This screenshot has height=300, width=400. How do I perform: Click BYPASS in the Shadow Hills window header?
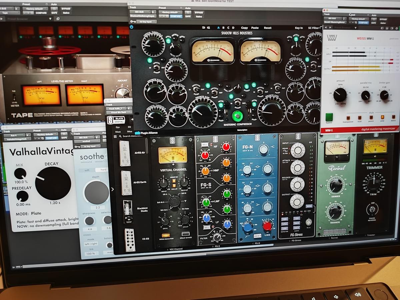point(199,12)
